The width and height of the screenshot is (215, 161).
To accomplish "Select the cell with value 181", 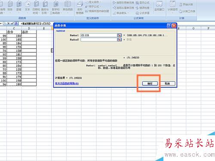I will 14,55.
